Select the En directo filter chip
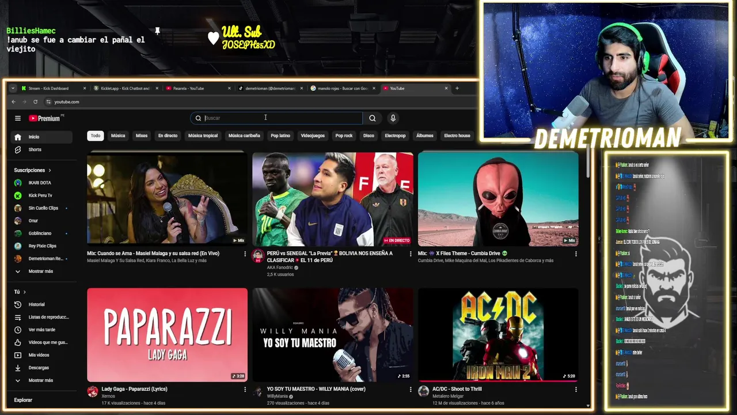Viewport: 737px width, 415px height. tap(168, 136)
